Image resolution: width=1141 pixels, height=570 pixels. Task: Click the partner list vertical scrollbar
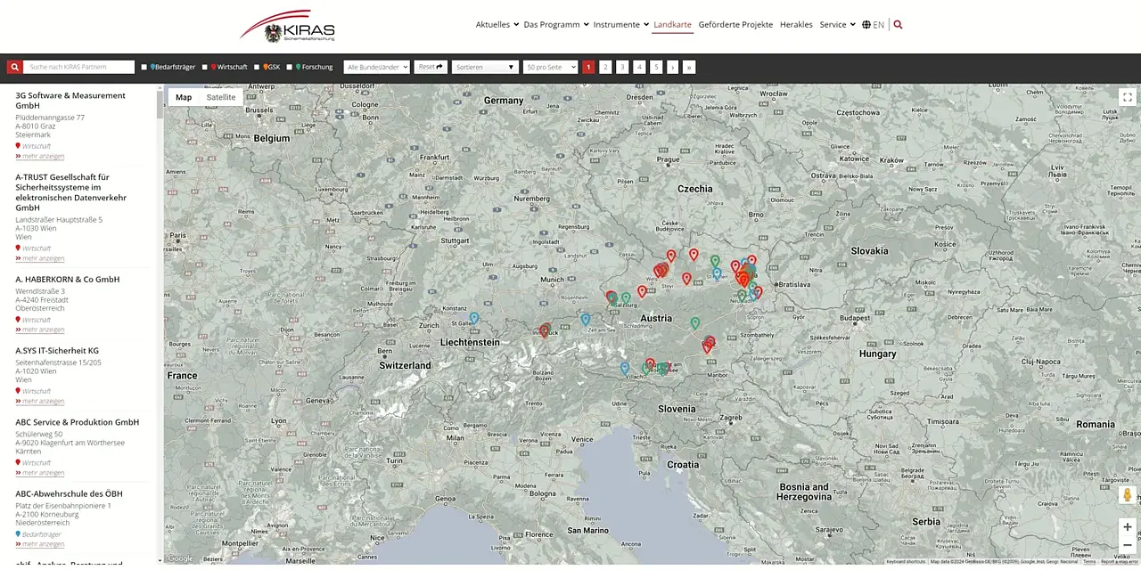(160, 104)
